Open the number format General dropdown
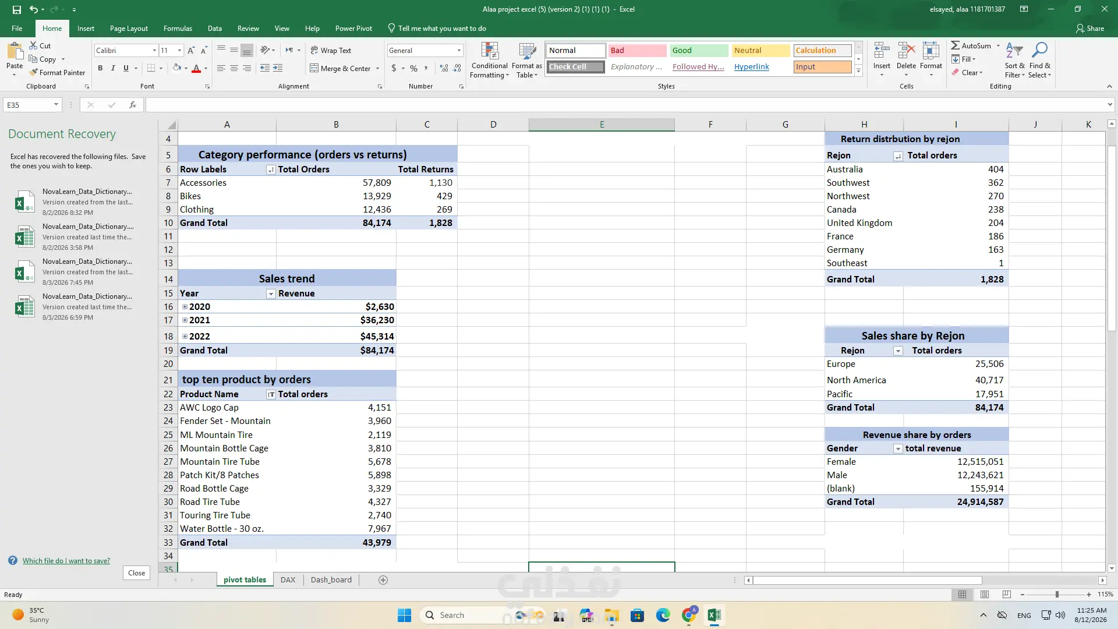 [x=459, y=51]
